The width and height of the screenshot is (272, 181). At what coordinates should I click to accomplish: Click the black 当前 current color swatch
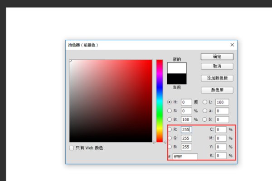pyautogui.click(x=177, y=79)
